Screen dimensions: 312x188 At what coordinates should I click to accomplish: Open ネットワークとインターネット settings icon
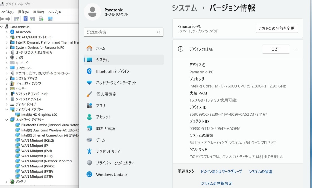click(x=89, y=83)
